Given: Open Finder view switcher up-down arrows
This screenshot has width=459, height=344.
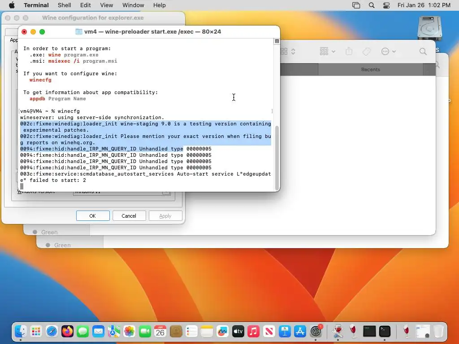Looking at the screenshot, I should click(x=293, y=52).
